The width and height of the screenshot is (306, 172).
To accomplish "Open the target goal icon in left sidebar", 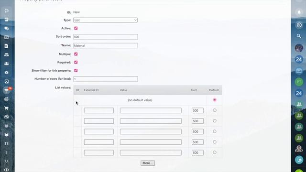I will pos(6,99).
